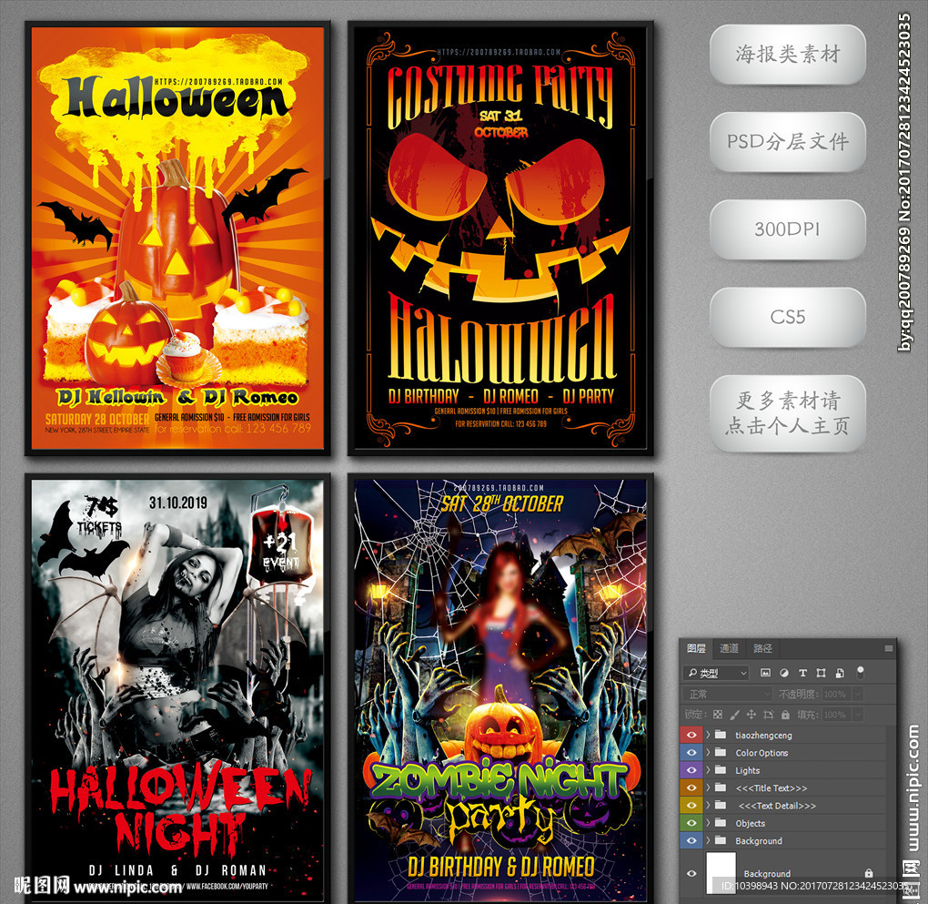
Task: Expand the Background group arrow
Action: click(x=708, y=840)
